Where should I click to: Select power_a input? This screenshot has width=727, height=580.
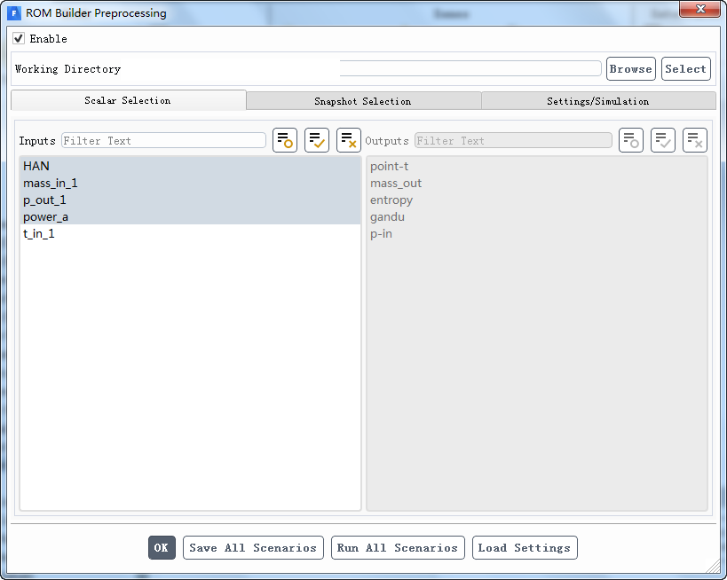point(190,216)
